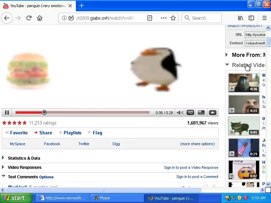Screen dimensions: 271x203
Task: Open the Library icon
Action: pyautogui.click(x=241, y=18)
